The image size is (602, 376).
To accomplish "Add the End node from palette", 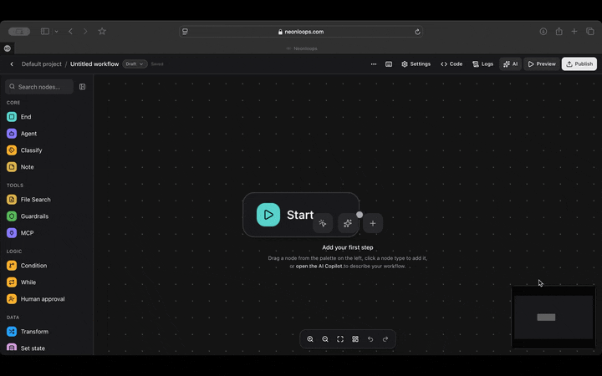I will (26, 117).
